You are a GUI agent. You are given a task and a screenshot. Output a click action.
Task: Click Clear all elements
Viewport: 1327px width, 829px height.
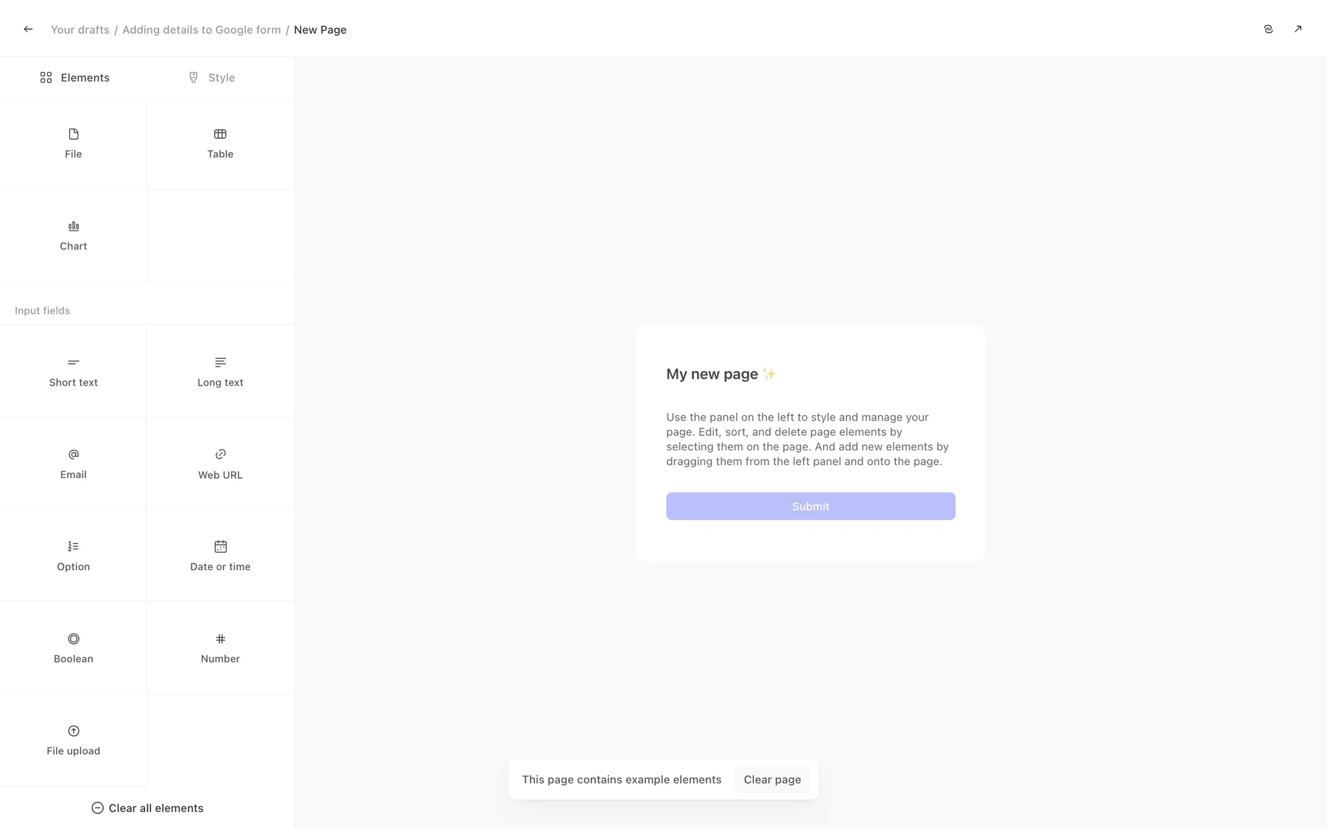click(147, 808)
